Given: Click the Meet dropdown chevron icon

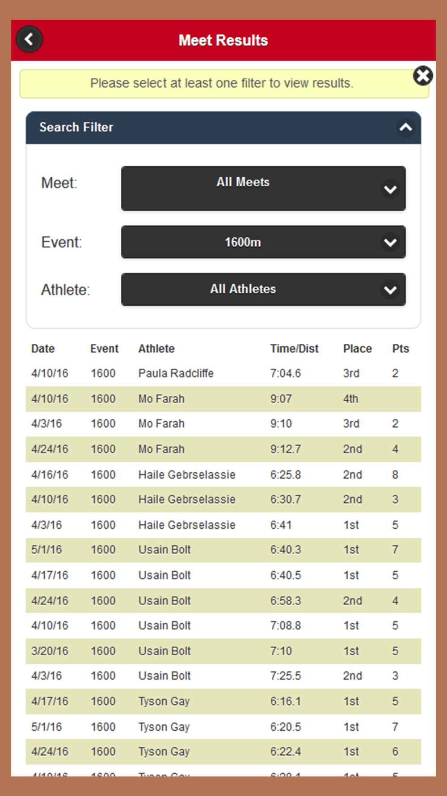Looking at the screenshot, I should click(390, 190).
